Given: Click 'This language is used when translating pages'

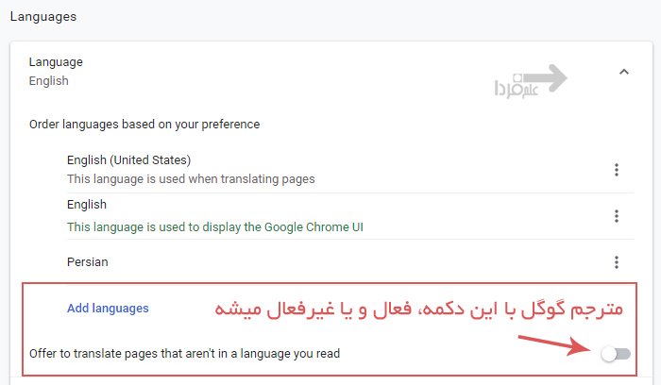Looking at the screenshot, I should point(191,178).
